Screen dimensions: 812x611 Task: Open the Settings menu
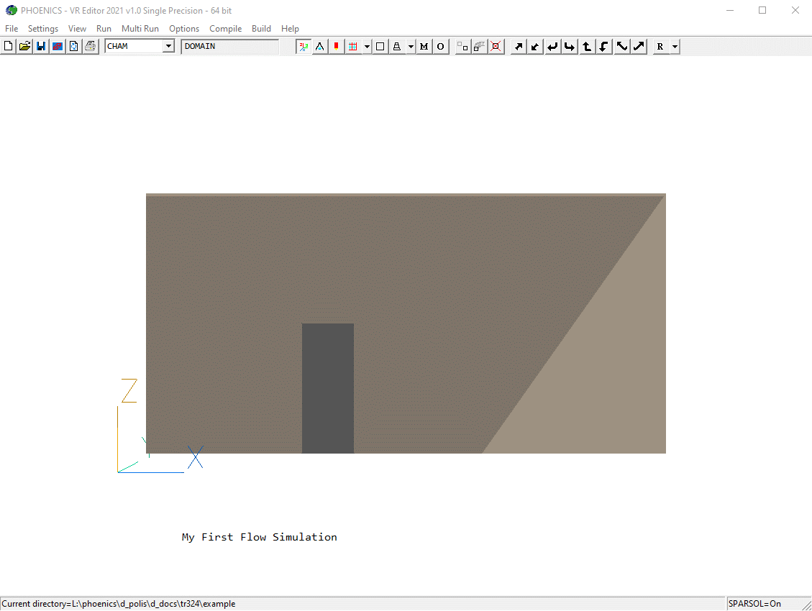coord(43,29)
